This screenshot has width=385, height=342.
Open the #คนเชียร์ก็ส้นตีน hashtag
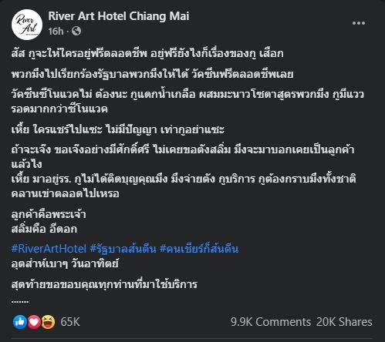point(199,249)
